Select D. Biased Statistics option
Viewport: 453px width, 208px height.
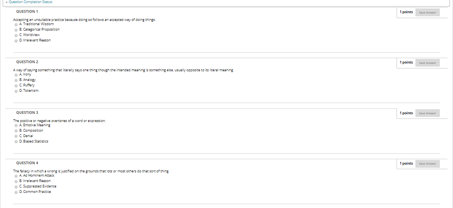pyautogui.click(x=16, y=142)
